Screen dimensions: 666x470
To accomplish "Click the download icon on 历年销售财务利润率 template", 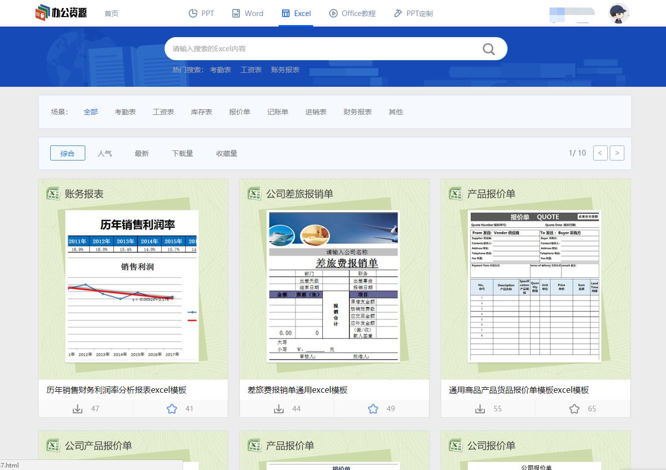I will [77, 409].
